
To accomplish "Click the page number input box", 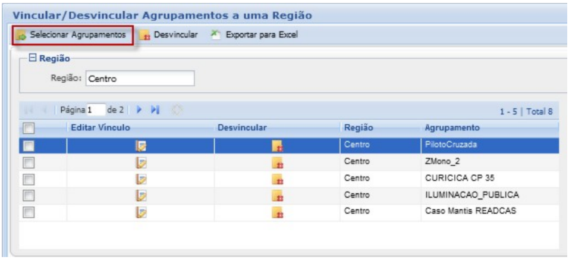I will [x=96, y=111].
